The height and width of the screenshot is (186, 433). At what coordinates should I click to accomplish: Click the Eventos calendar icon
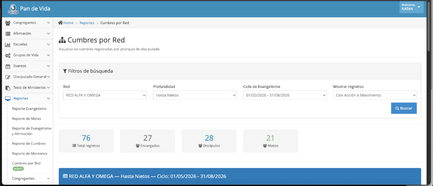click(x=8, y=66)
